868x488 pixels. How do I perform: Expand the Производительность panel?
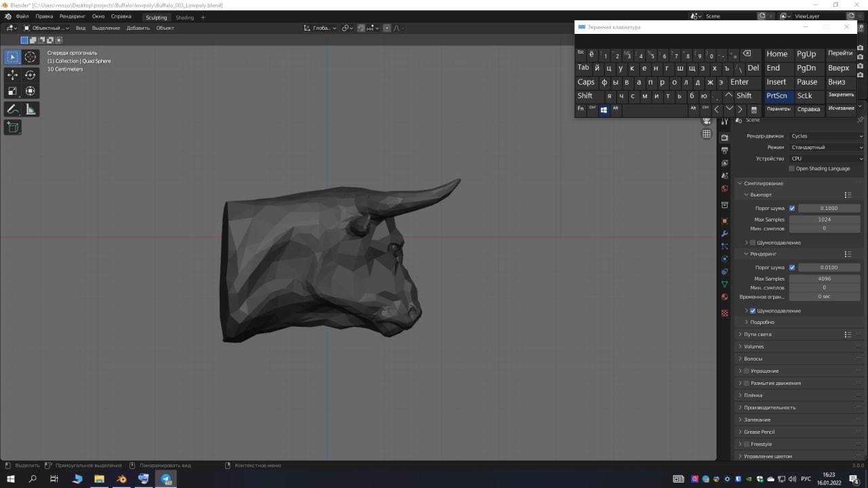pos(770,407)
